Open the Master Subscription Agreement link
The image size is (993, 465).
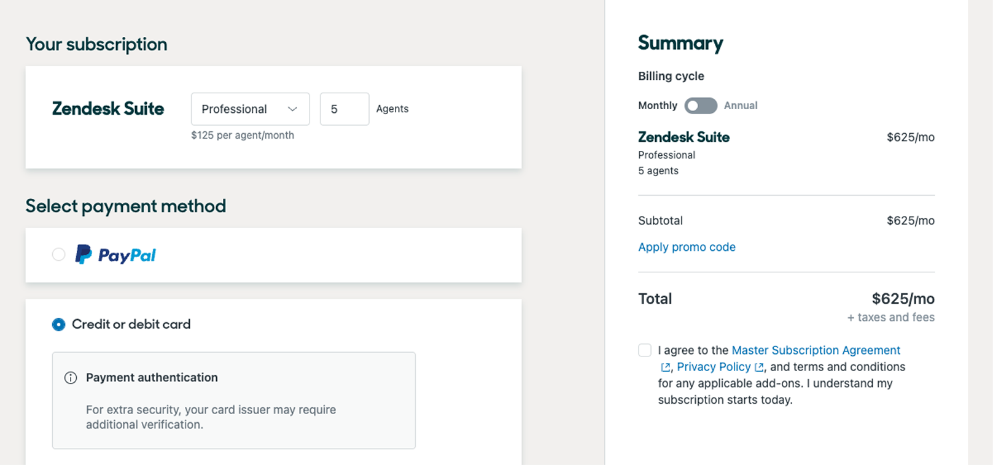pos(816,350)
